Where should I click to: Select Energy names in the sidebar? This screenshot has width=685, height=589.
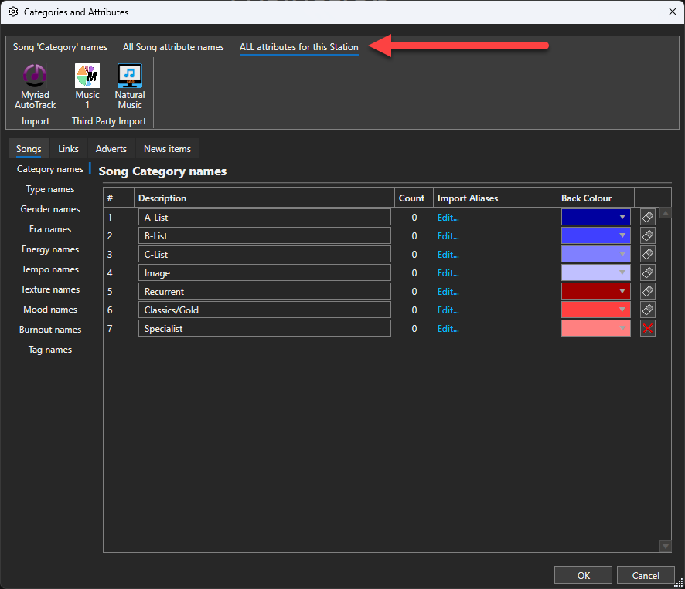click(50, 249)
